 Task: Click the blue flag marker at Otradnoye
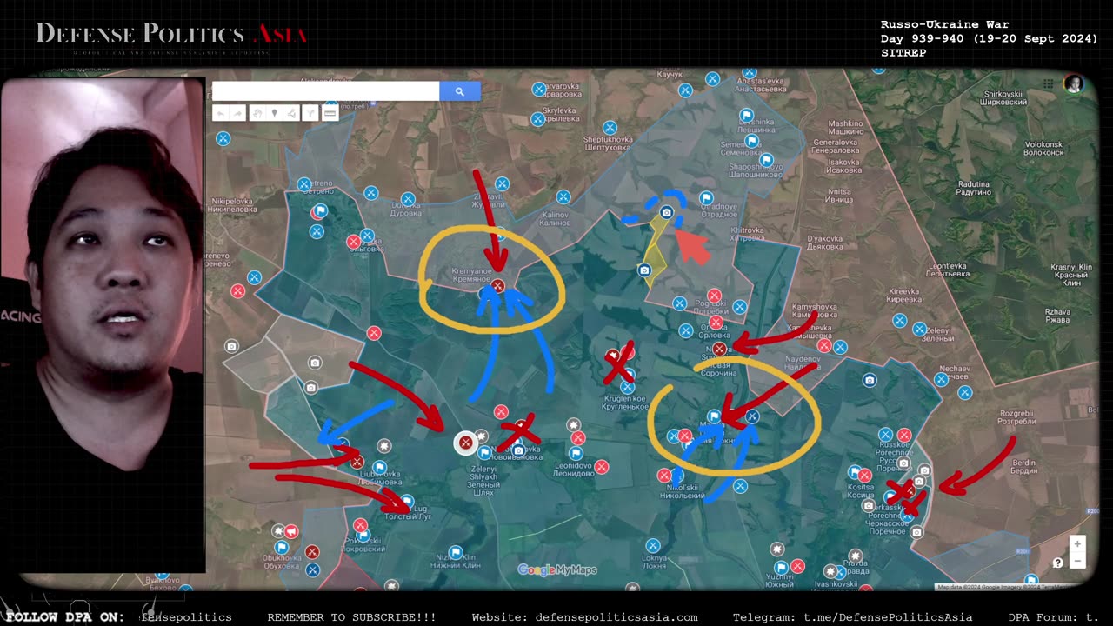(x=707, y=199)
